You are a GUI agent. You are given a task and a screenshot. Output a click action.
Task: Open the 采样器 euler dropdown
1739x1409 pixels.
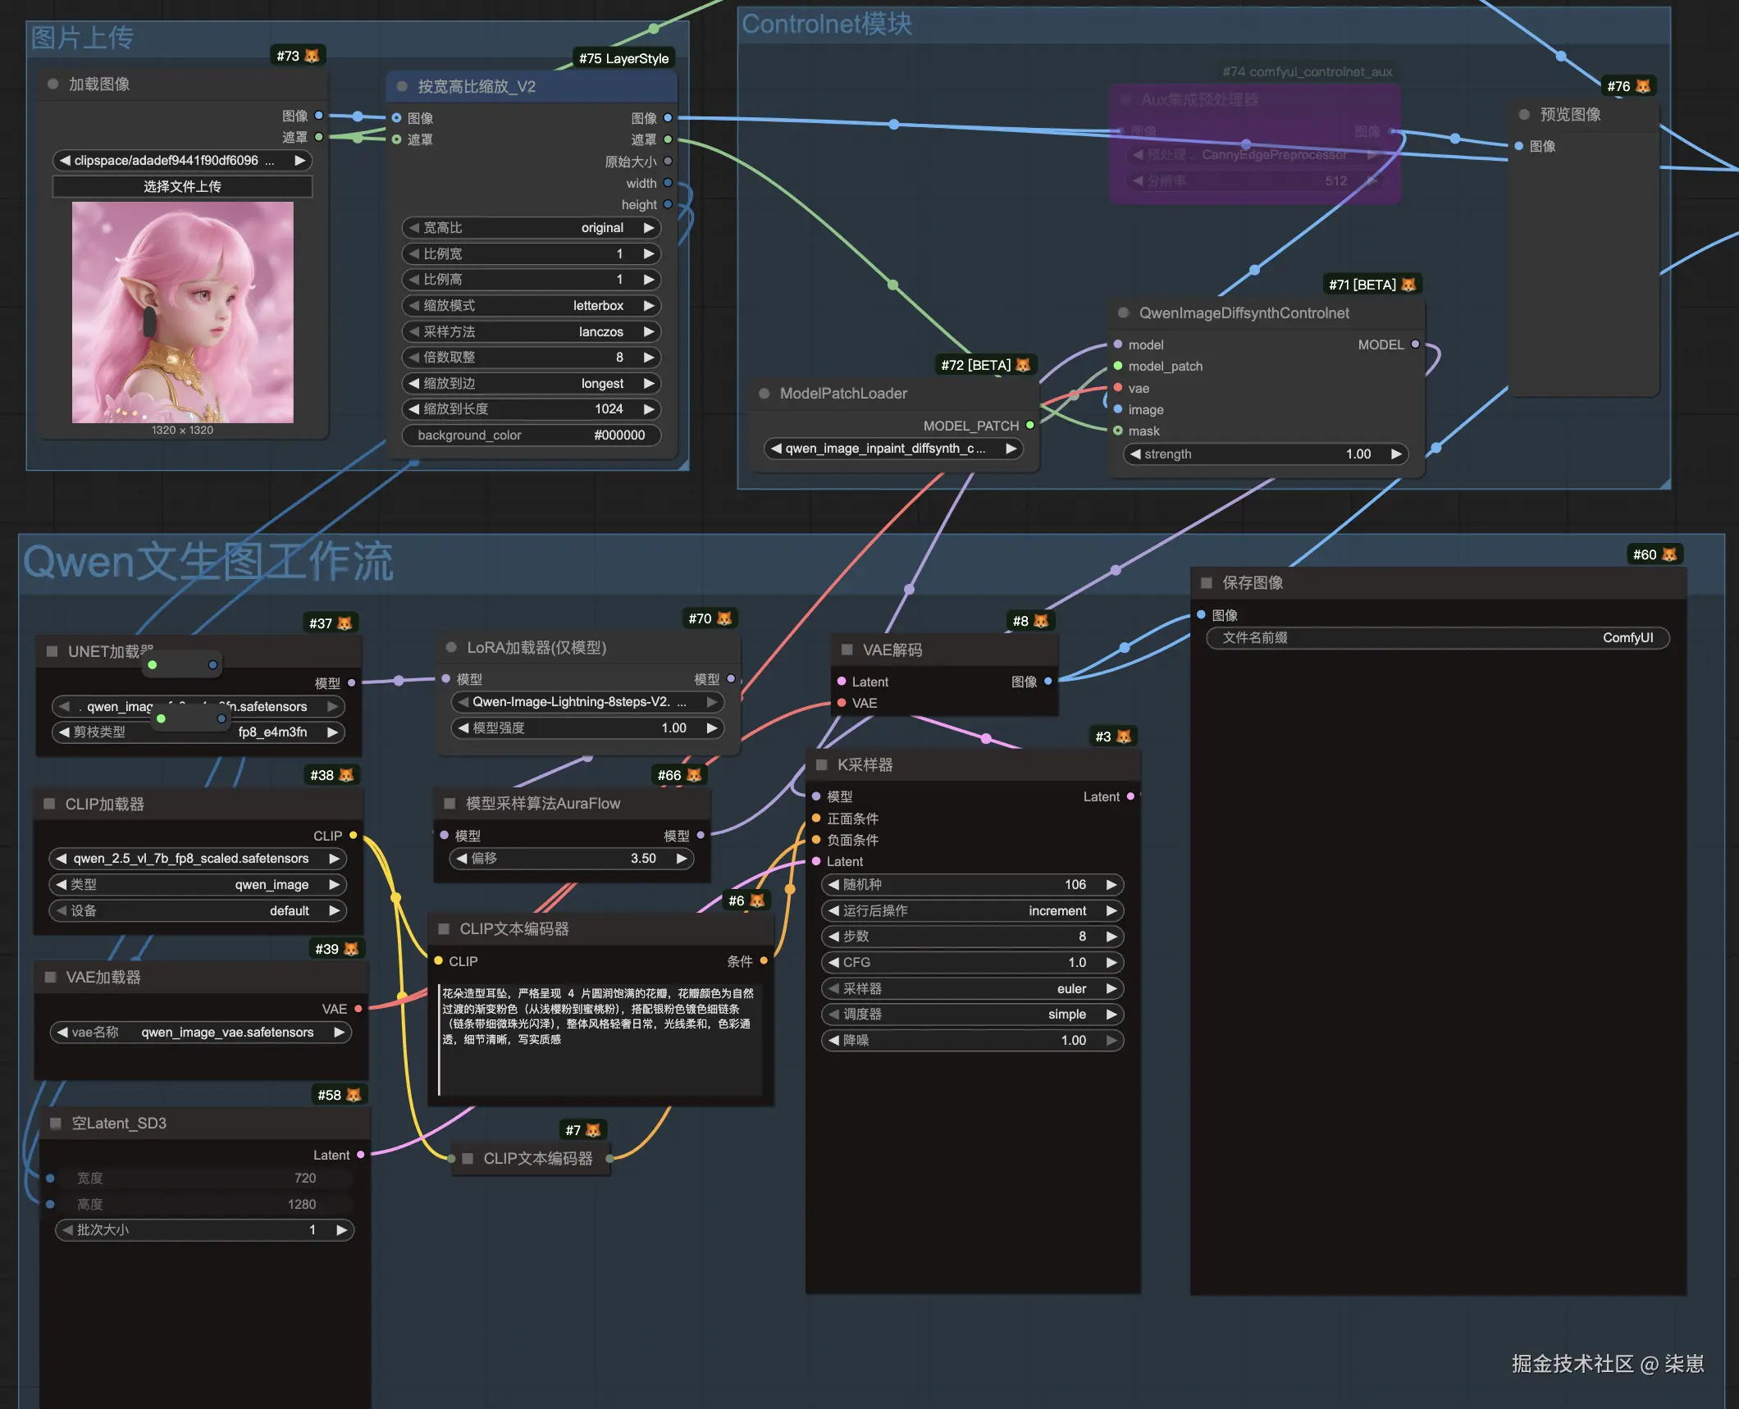click(x=972, y=988)
